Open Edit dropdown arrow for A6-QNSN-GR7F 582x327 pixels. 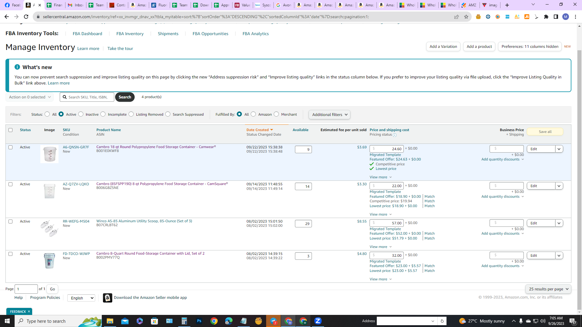559,149
